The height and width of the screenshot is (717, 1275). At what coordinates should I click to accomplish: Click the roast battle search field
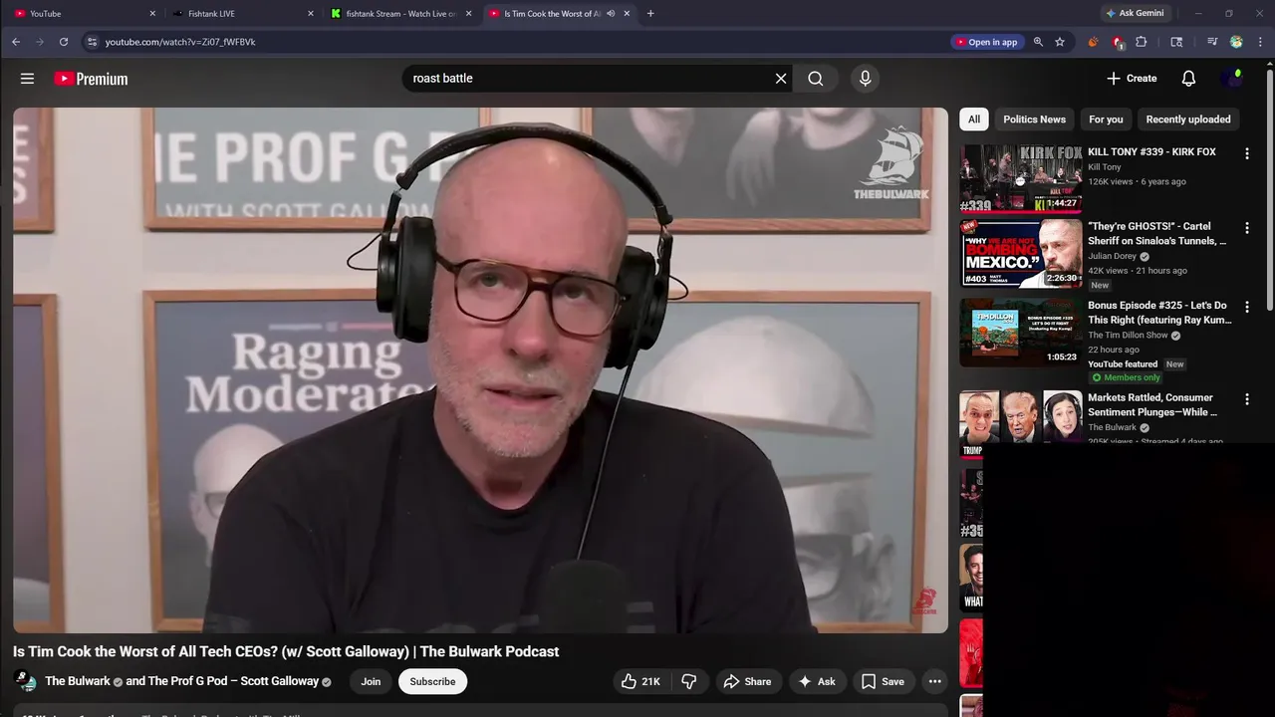pyautogui.click(x=588, y=79)
